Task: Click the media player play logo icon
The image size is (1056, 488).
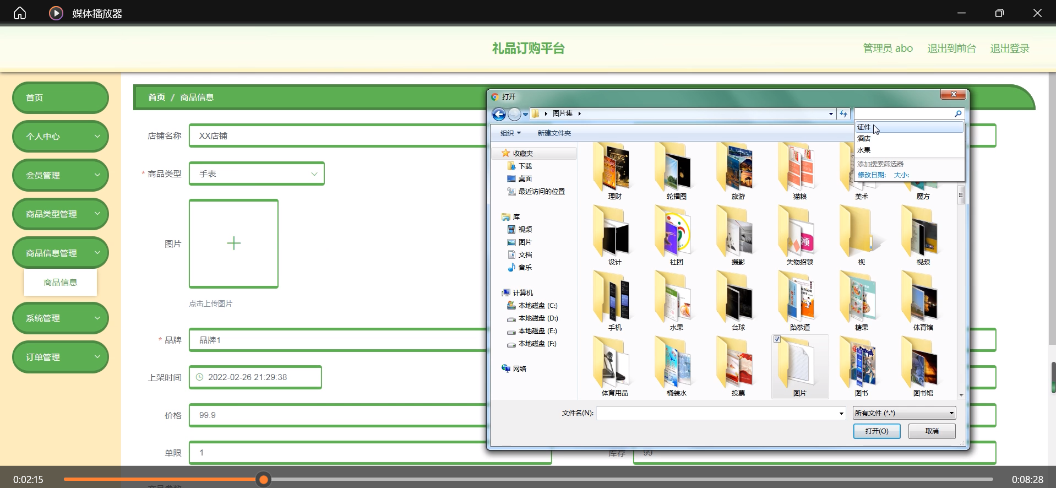Action: (x=56, y=13)
